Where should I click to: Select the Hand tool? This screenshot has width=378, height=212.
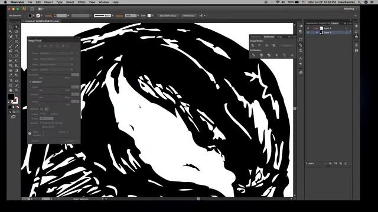[x=11, y=90]
